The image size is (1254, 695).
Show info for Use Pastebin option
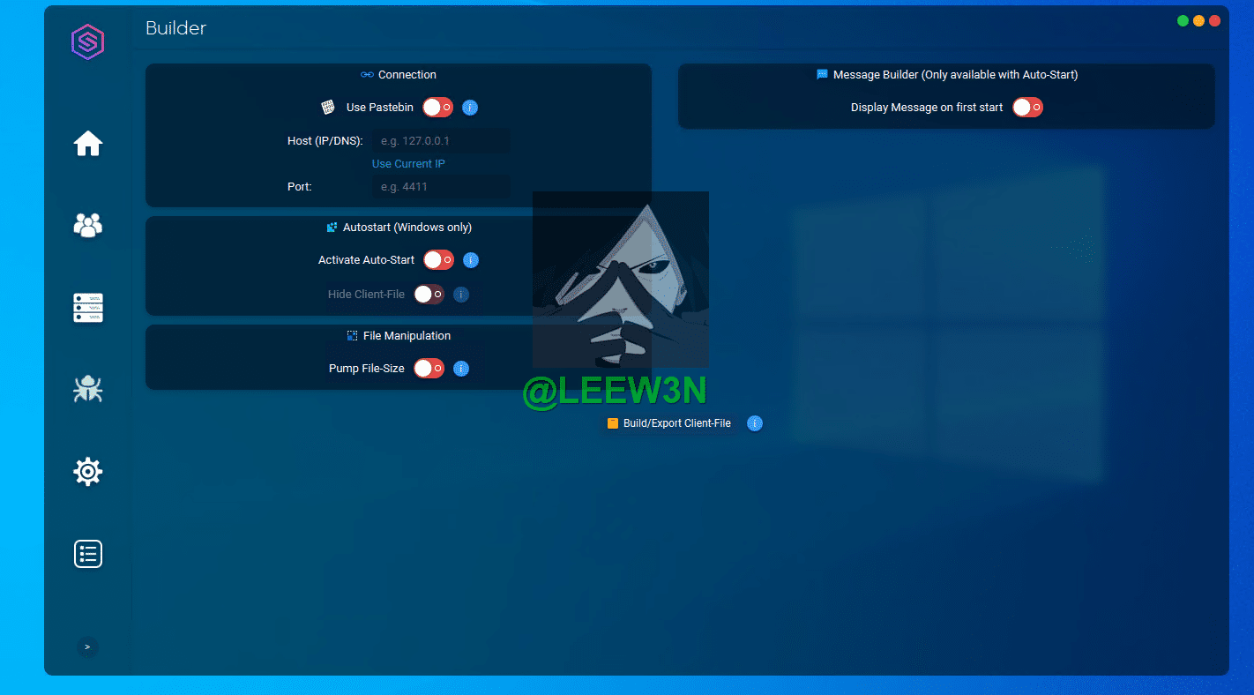(x=470, y=108)
